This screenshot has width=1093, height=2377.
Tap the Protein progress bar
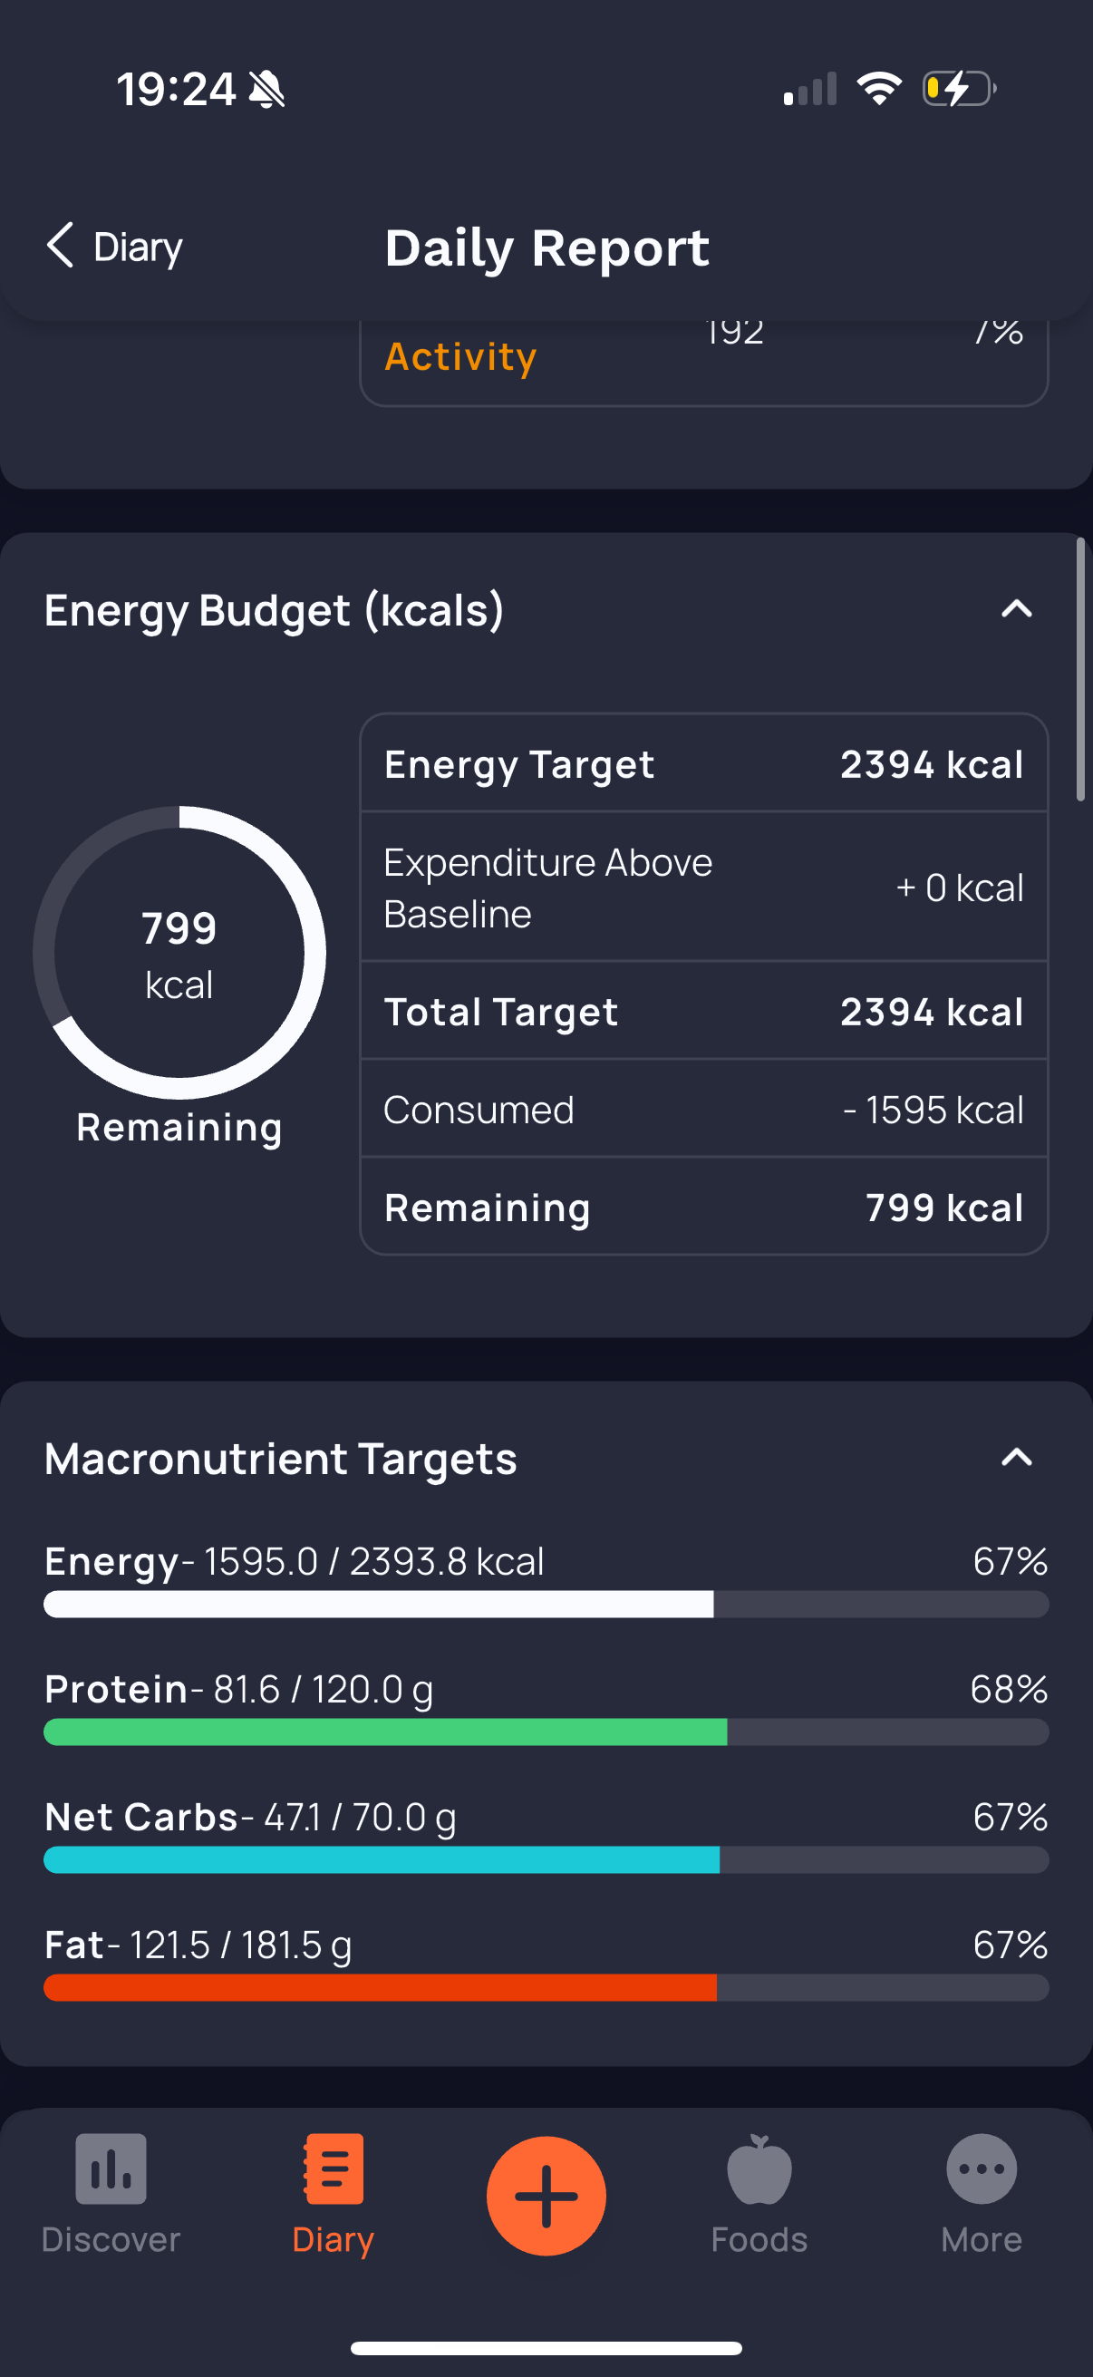click(546, 1732)
